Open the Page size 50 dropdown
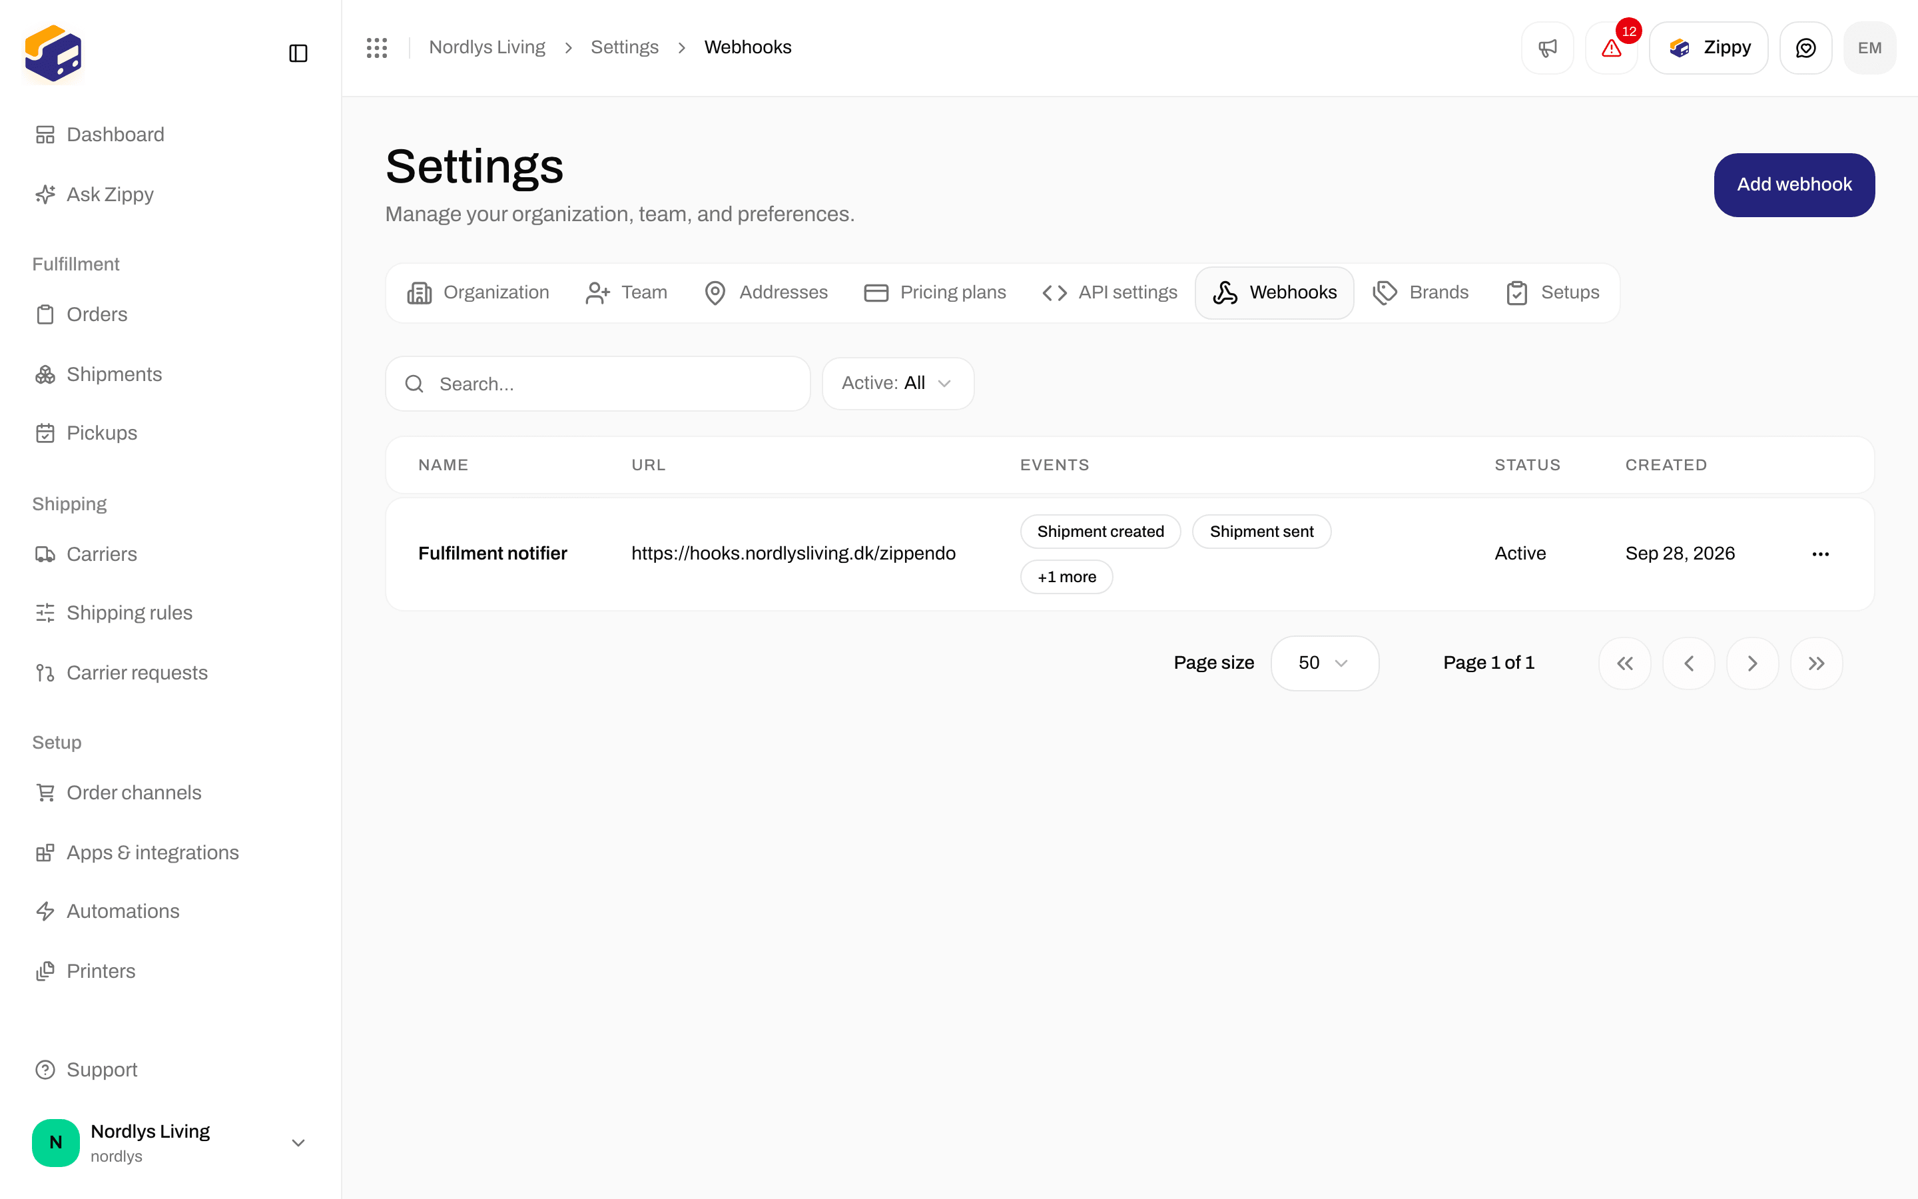The width and height of the screenshot is (1918, 1199). pos(1325,663)
